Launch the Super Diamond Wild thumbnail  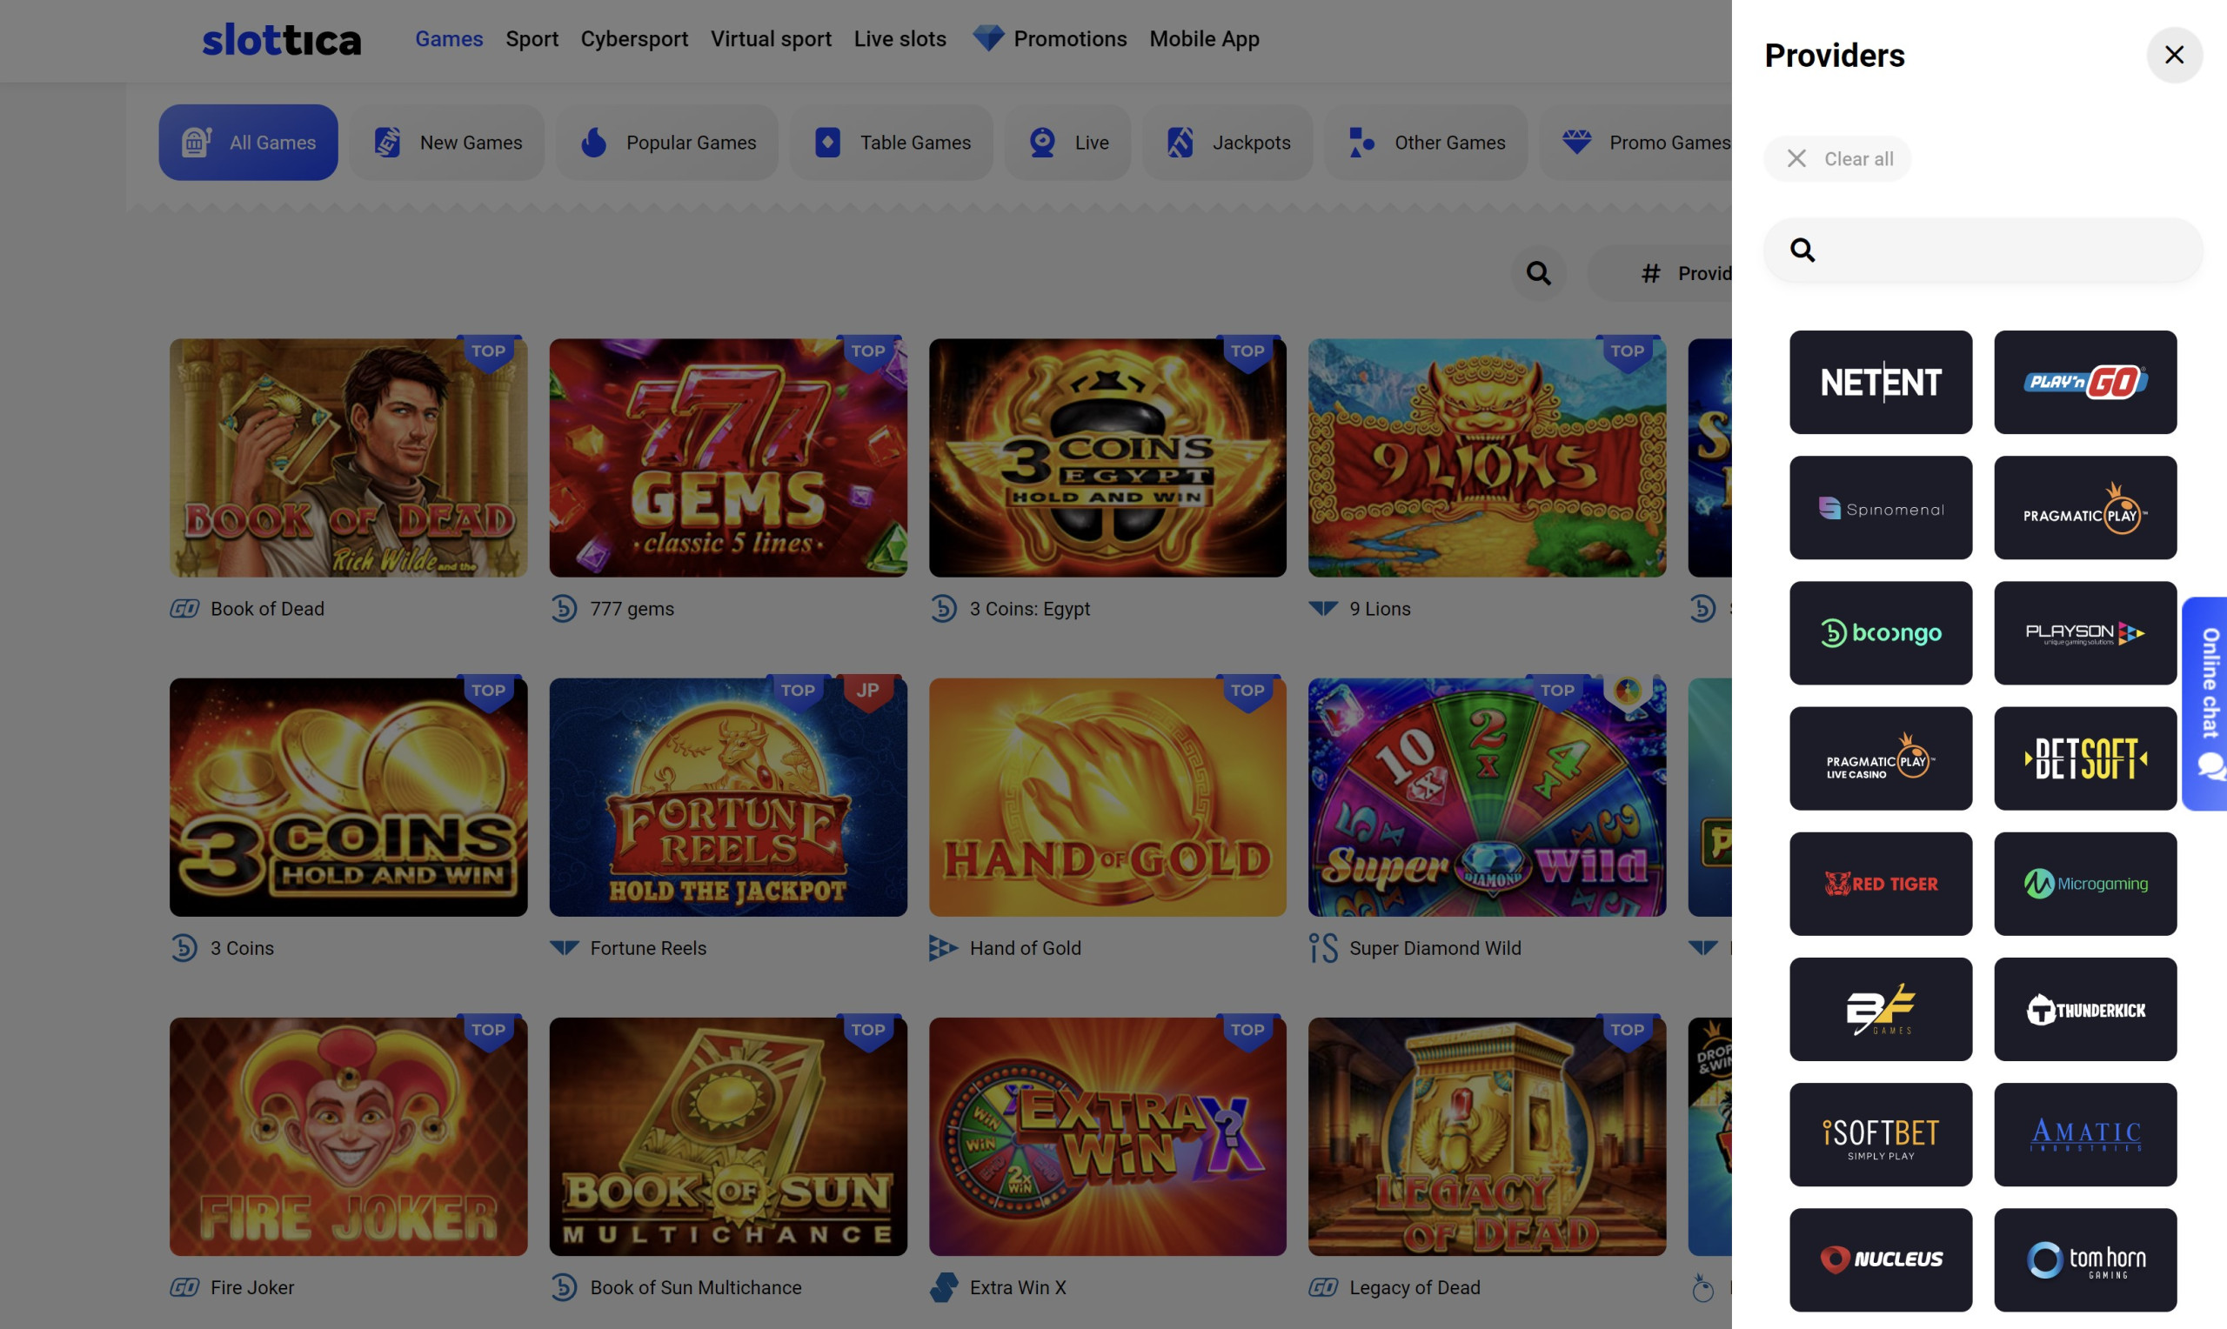[x=1488, y=797]
